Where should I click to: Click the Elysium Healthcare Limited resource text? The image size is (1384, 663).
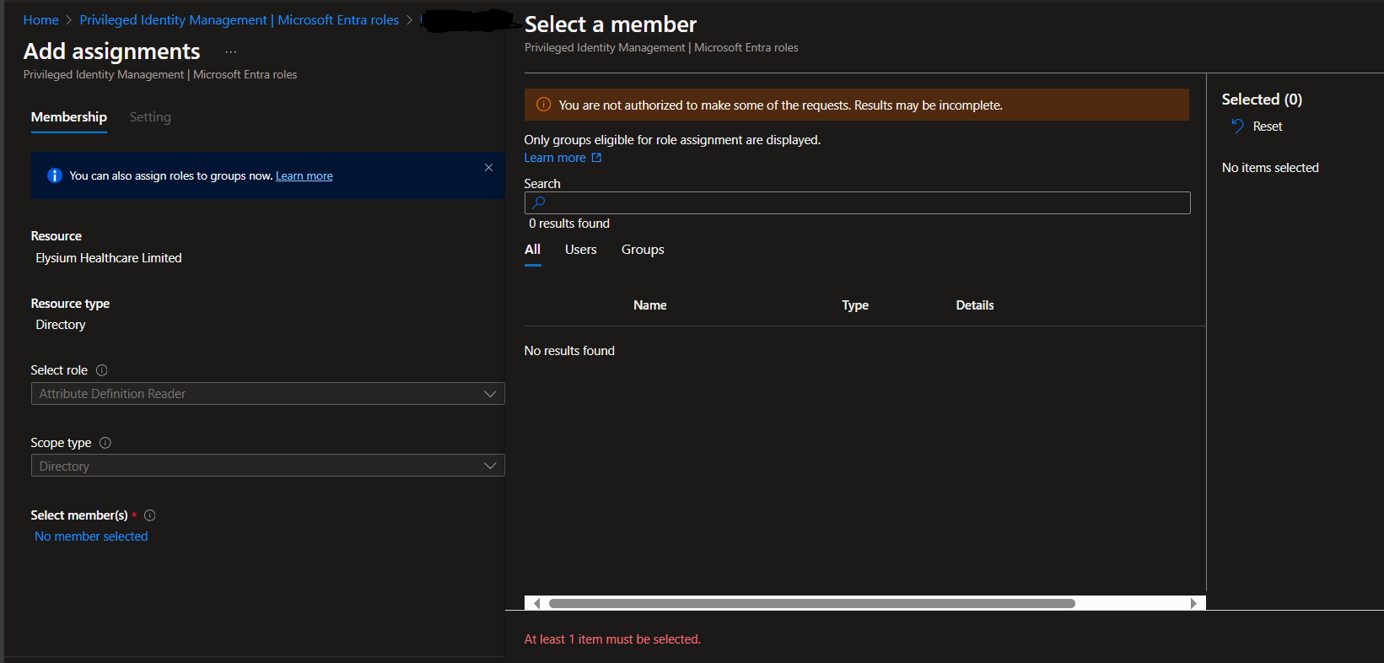point(109,258)
